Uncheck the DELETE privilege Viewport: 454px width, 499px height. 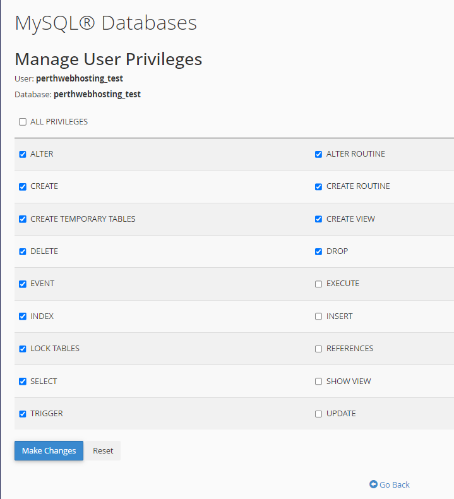[23, 252]
